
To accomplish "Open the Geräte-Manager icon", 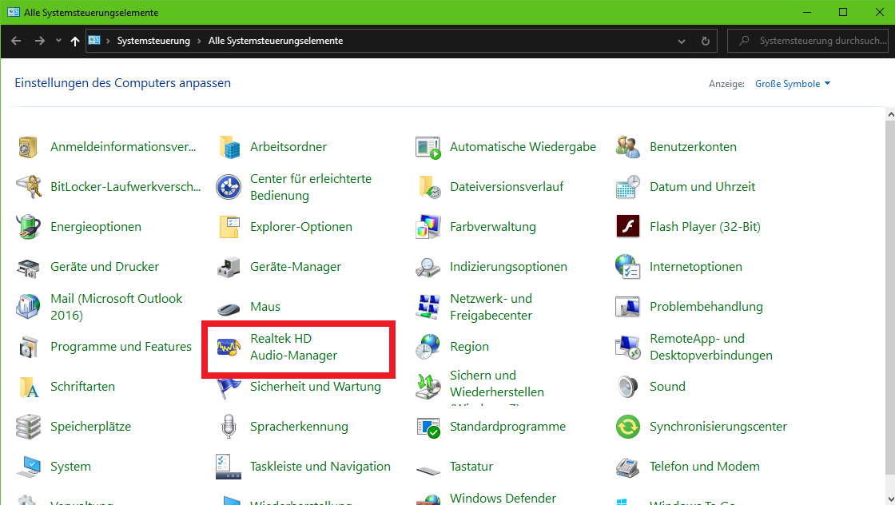I will (229, 267).
